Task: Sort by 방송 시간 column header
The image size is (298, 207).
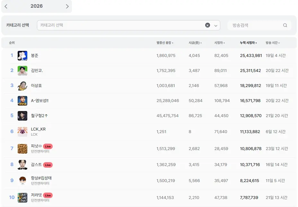Action: [272, 43]
